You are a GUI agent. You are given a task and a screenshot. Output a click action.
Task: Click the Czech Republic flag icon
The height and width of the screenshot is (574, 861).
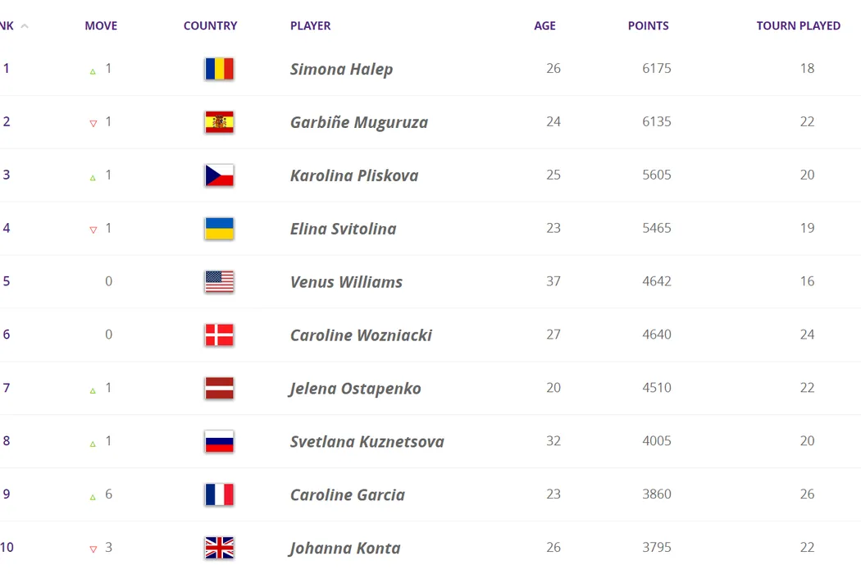[x=219, y=175]
